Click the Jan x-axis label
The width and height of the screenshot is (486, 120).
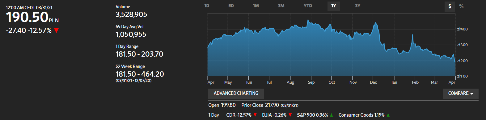click(x=394, y=82)
